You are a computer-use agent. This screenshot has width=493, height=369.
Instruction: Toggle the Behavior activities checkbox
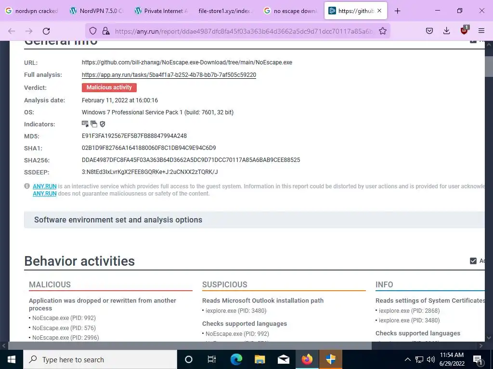tap(473, 261)
